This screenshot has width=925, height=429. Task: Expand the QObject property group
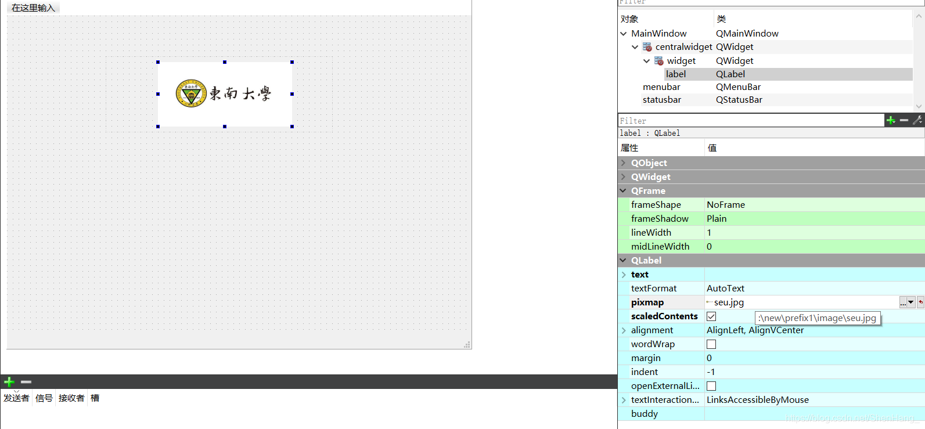click(624, 163)
